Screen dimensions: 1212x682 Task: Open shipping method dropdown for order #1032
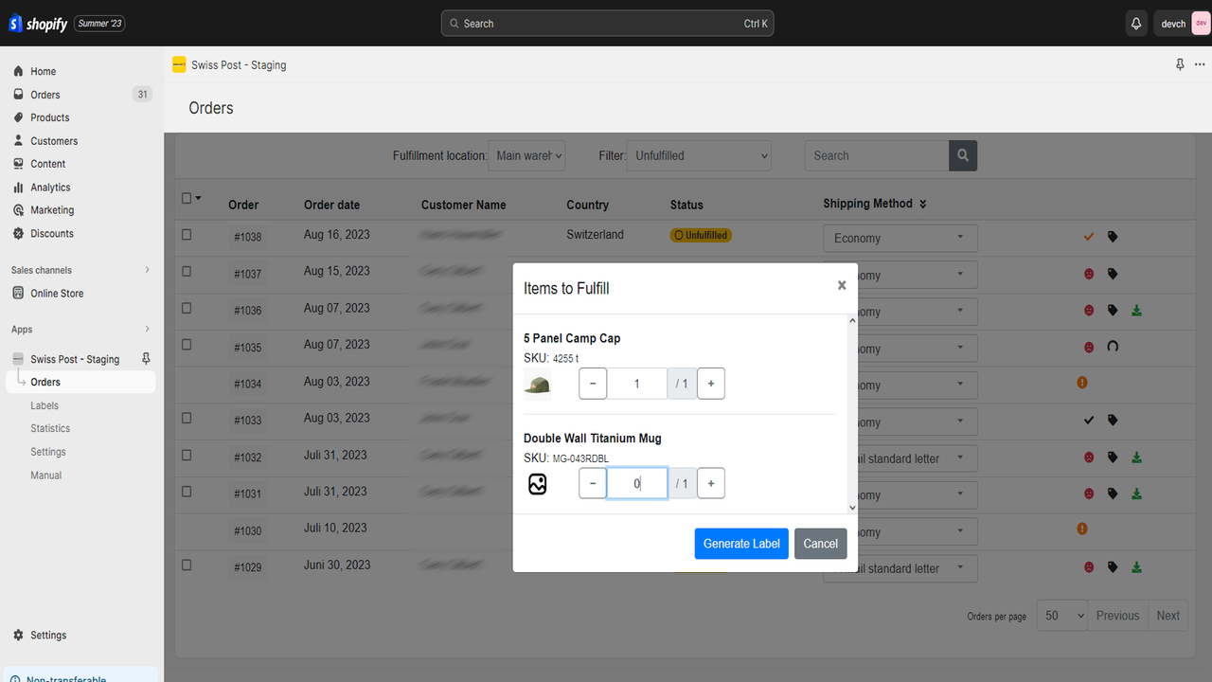click(900, 458)
